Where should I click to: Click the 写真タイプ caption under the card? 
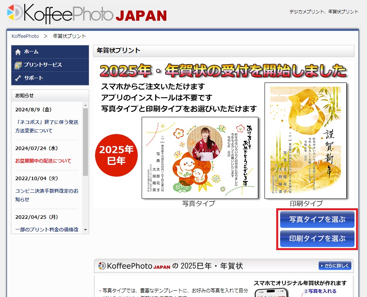point(198,204)
